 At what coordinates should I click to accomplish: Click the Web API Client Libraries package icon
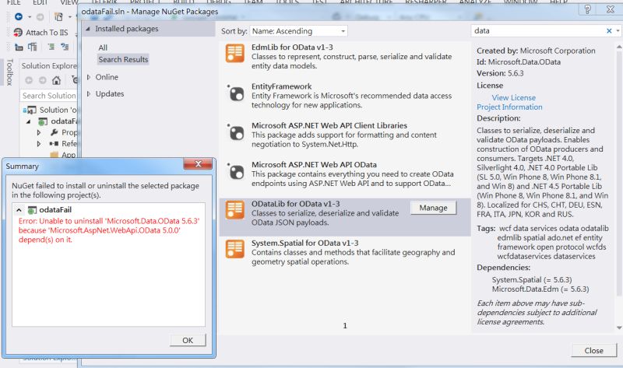tap(236, 132)
